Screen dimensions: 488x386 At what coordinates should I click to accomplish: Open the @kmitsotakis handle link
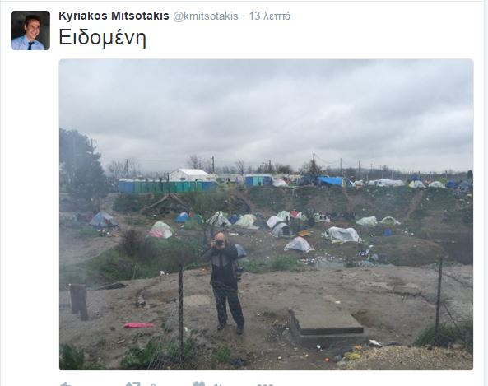(x=206, y=16)
